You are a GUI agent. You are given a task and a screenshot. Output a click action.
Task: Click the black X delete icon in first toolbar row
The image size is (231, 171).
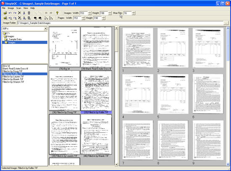pyautogui.click(x=19, y=13)
